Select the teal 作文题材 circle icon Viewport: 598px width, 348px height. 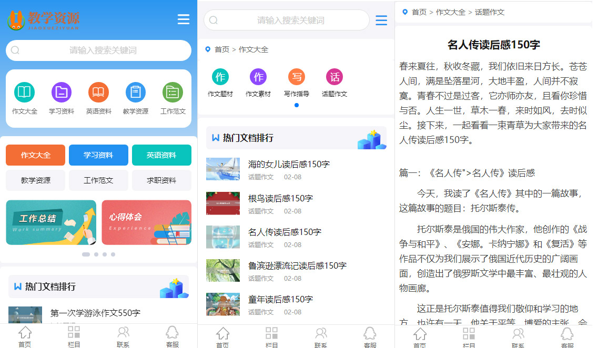point(220,77)
